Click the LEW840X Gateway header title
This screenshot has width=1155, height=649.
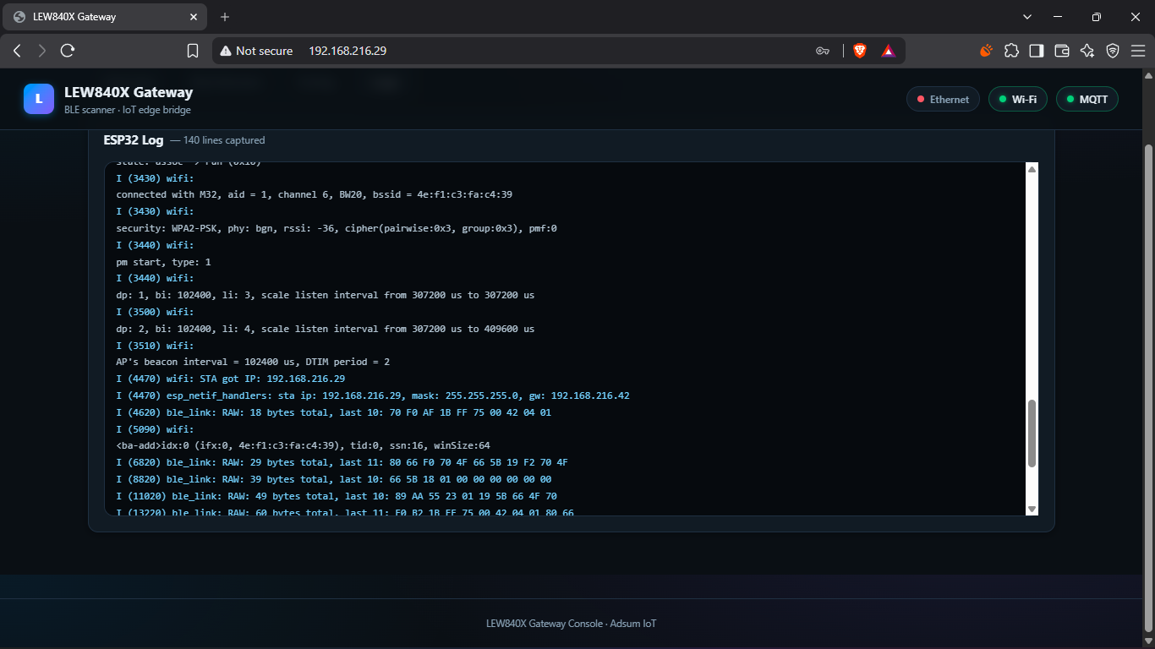click(x=129, y=92)
